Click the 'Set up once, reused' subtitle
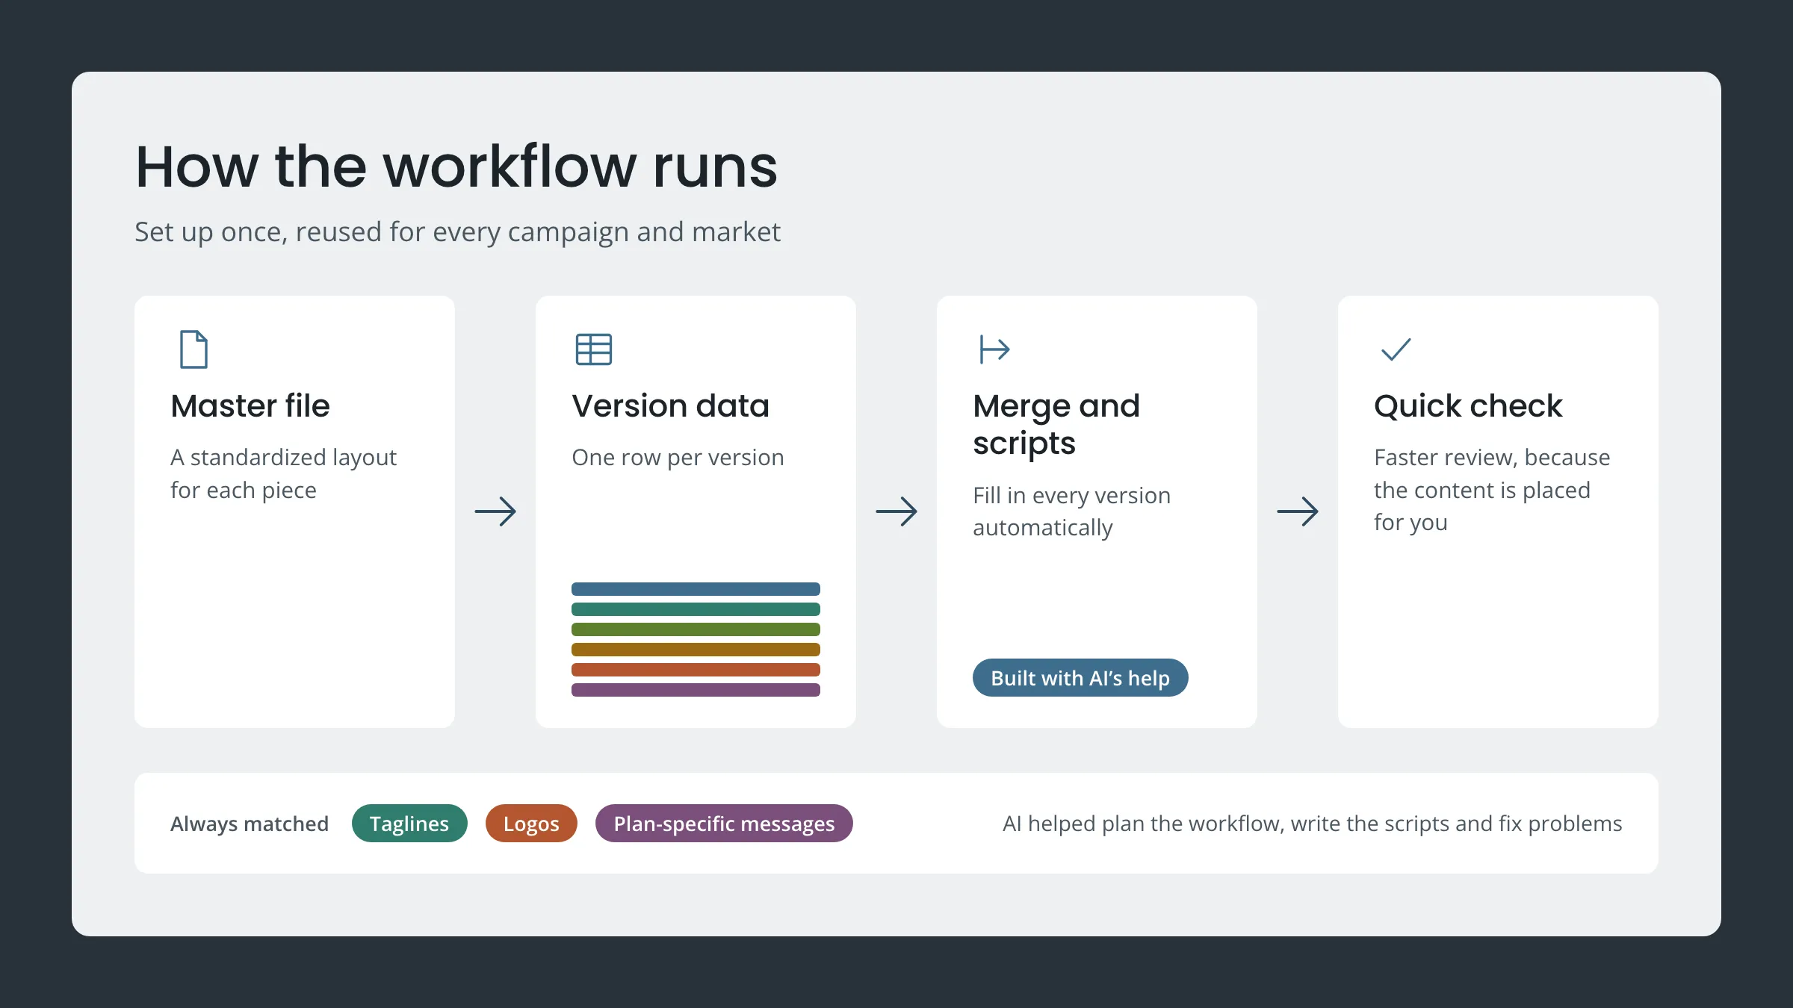This screenshot has width=1793, height=1008. coord(457,232)
